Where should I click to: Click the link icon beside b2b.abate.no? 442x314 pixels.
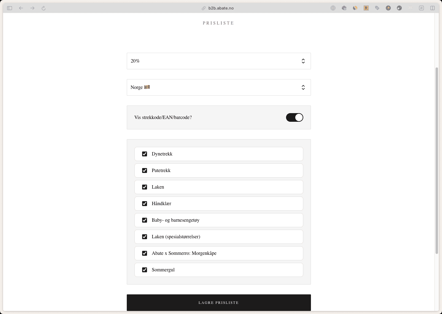pos(204,8)
